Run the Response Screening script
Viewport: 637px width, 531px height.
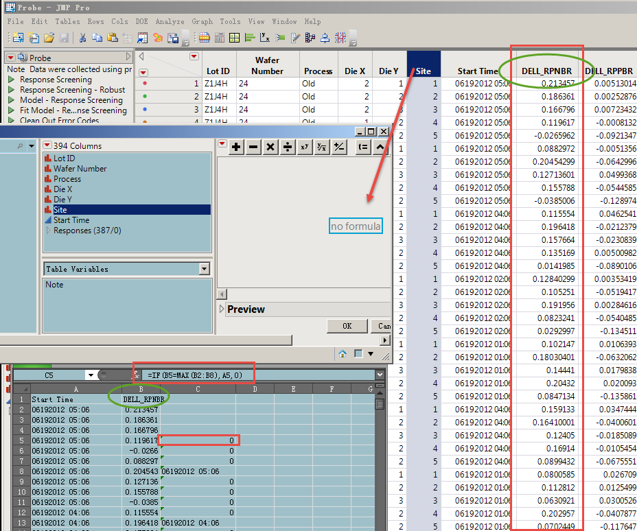coord(11,80)
